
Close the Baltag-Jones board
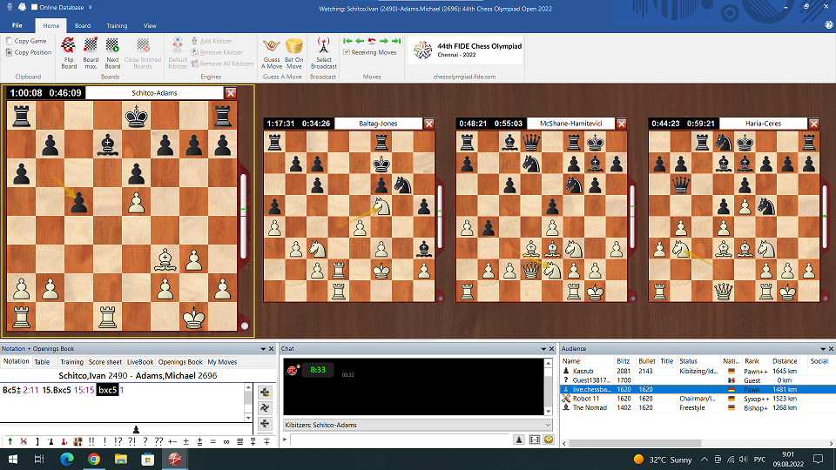click(x=428, y=124)
